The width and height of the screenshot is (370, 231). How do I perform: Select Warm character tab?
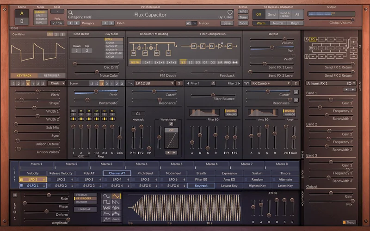click(261, 23)
